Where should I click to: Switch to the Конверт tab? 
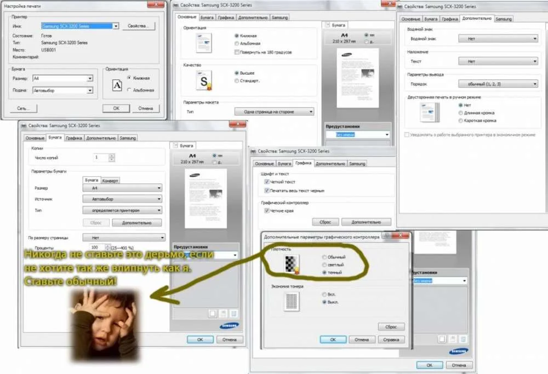(x=110, y=181)
